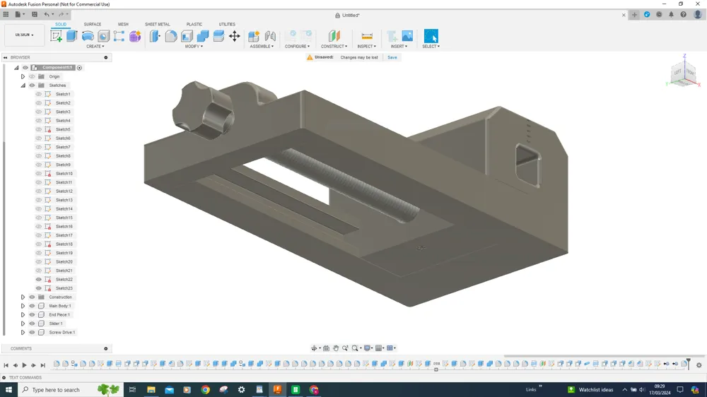This screenshot has height=397, width=707.
Task: Toggle visibility of Main Body:1
Action: [32, 306]
